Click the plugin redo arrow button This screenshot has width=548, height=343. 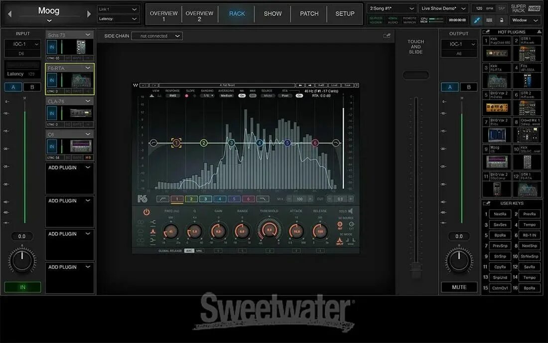[x=310, y=85]
